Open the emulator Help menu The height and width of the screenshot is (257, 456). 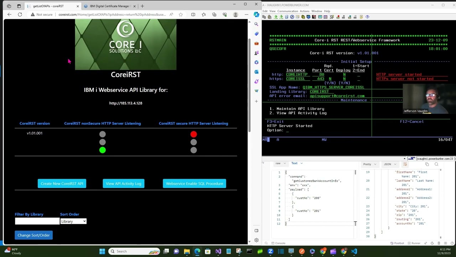[x=327, y=11]
